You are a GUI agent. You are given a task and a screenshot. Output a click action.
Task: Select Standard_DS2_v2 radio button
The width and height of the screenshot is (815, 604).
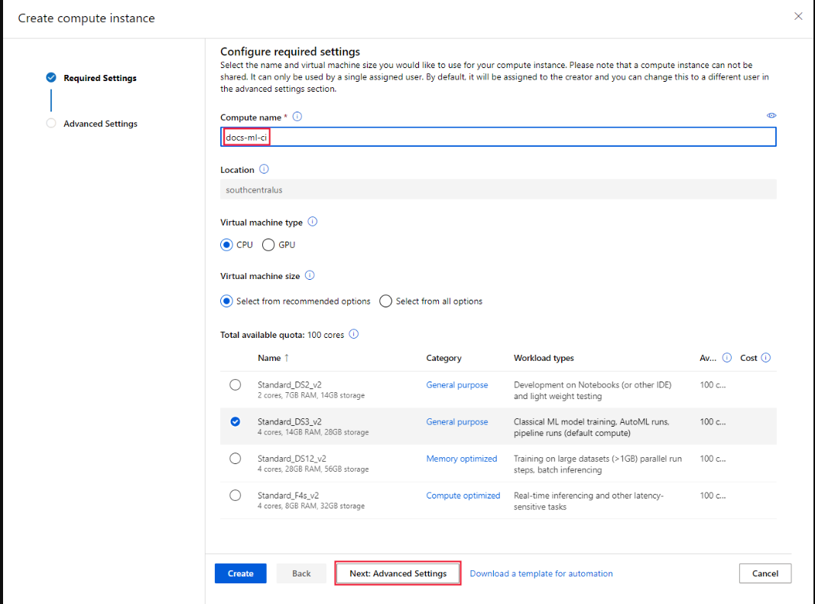[235, 385]
